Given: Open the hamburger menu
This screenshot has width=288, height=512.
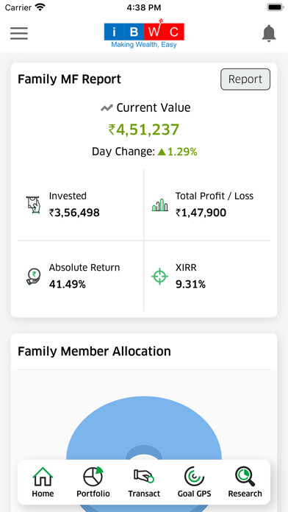Looking at the screenshot, I should coord(19,33).
